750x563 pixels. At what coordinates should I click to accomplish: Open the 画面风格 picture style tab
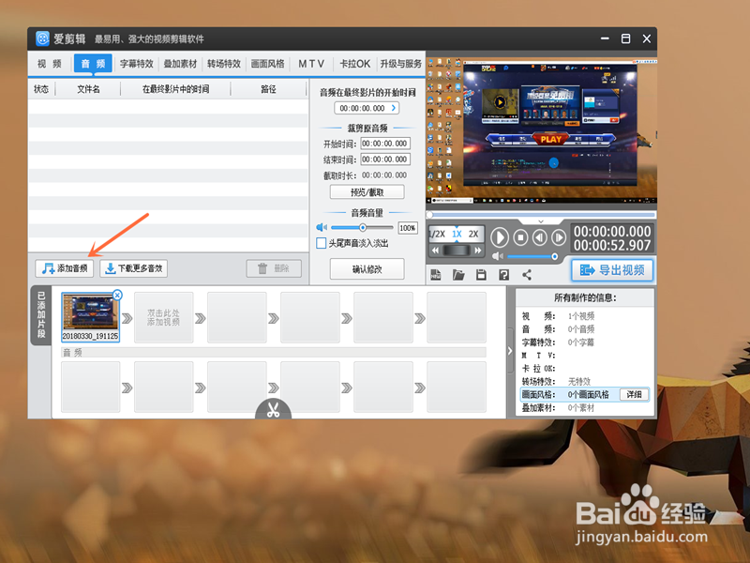[268, 64]
